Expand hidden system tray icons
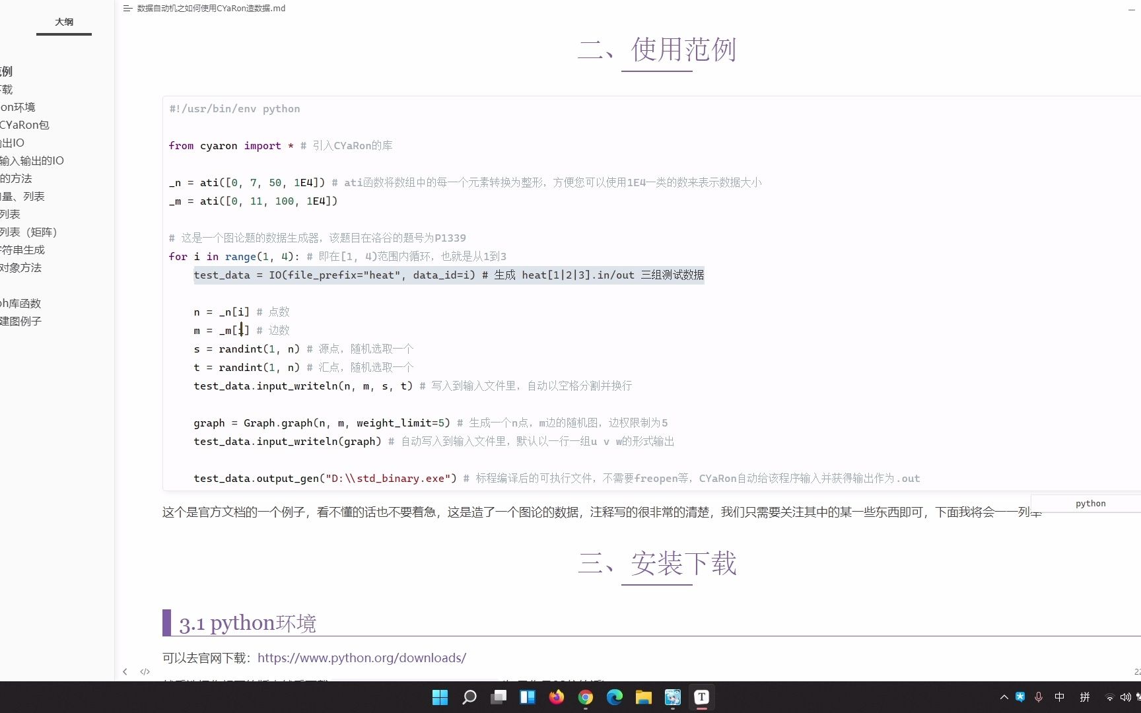 click(1003, 697)
